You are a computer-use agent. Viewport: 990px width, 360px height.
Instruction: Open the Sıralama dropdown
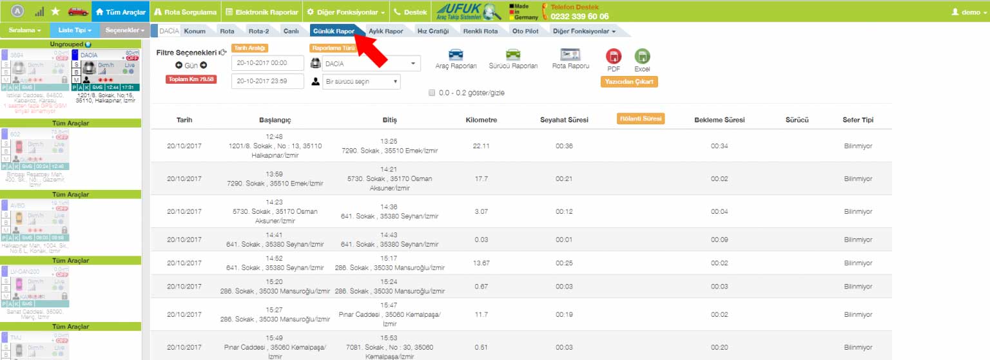click(24, 30)
